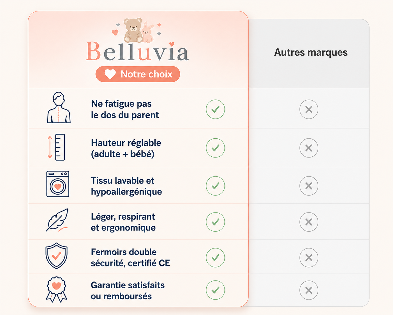
Task: Click the parent back posture icon
Action: (x=59, y=108)
